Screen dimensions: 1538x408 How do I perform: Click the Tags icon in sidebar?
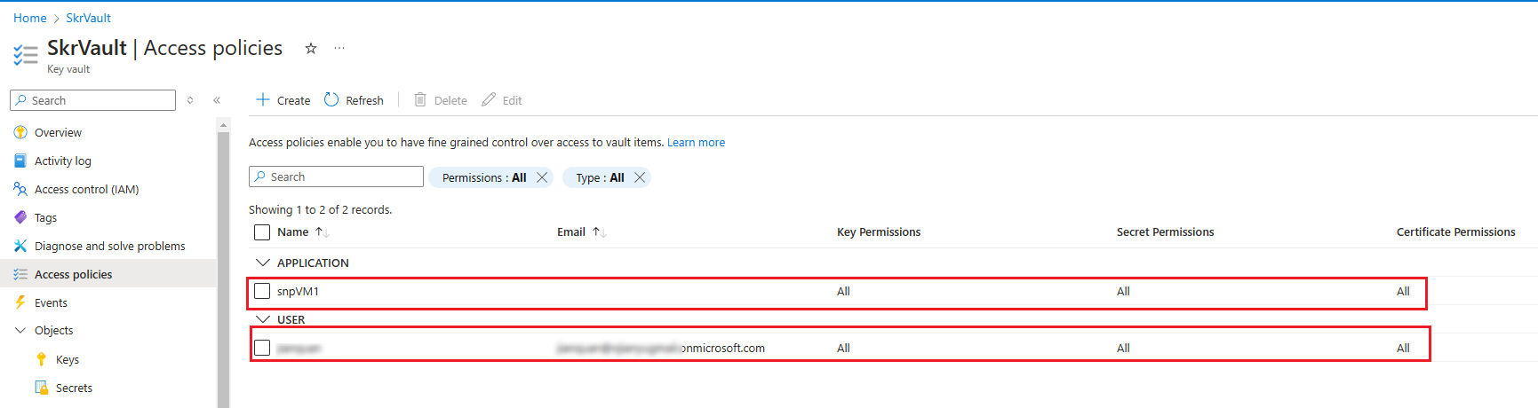(20, 217)
